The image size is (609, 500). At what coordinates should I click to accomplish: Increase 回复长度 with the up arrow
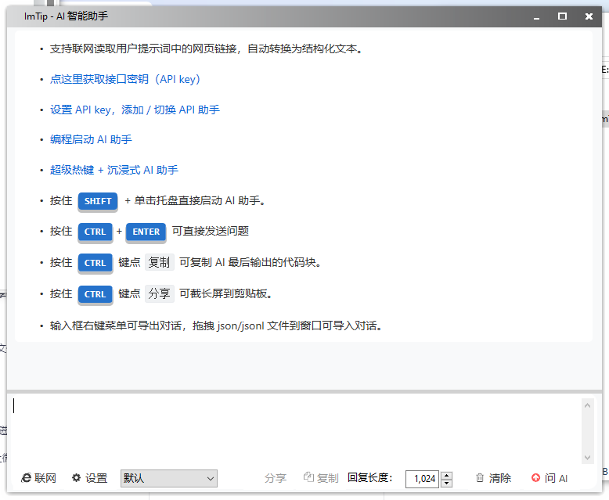tap(447, 475)
